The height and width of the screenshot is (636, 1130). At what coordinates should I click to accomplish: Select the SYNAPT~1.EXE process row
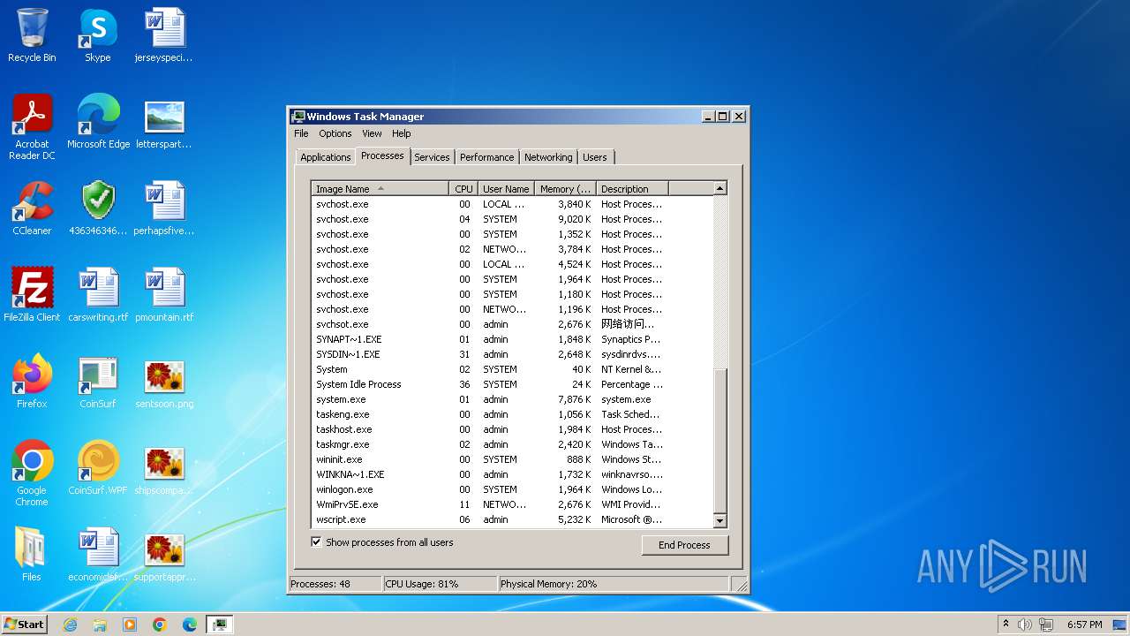coord(512,339)
